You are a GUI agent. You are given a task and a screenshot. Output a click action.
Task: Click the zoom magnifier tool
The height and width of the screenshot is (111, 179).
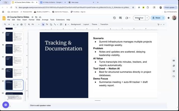pos(29,24)
